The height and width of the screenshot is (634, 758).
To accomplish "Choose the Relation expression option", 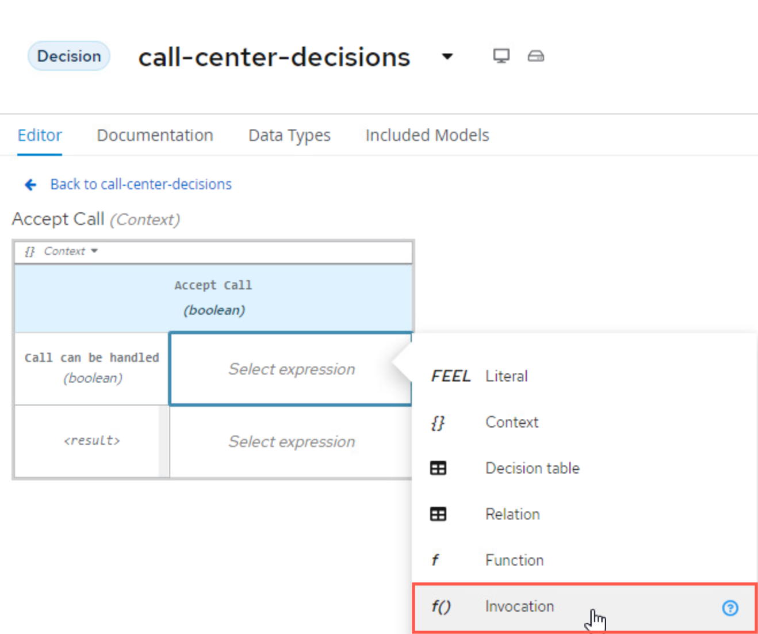I will (x=585, y=514).
